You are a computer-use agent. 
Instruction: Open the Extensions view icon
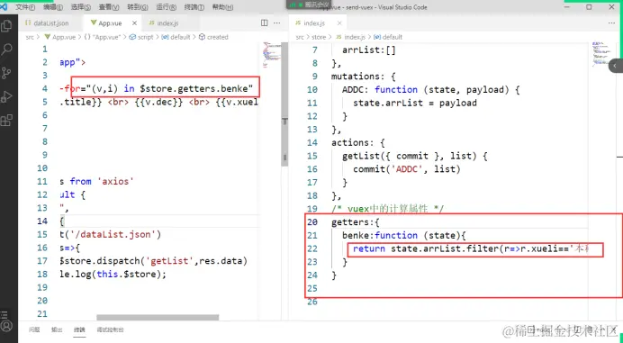tap(7, 120)
